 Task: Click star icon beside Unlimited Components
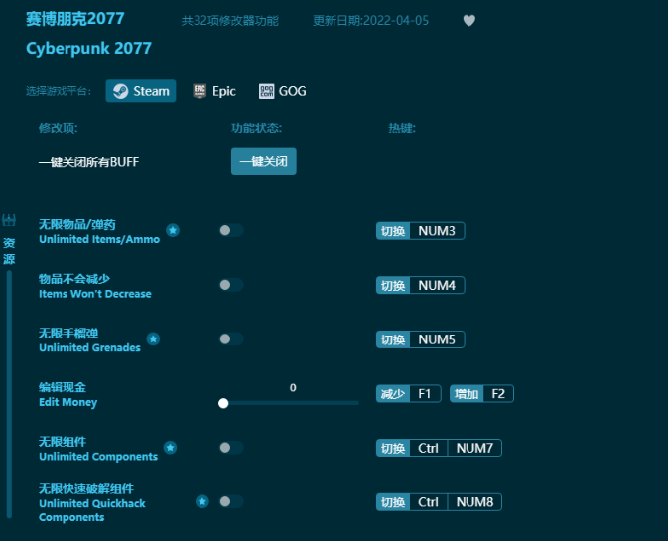[x=170, y=448]
